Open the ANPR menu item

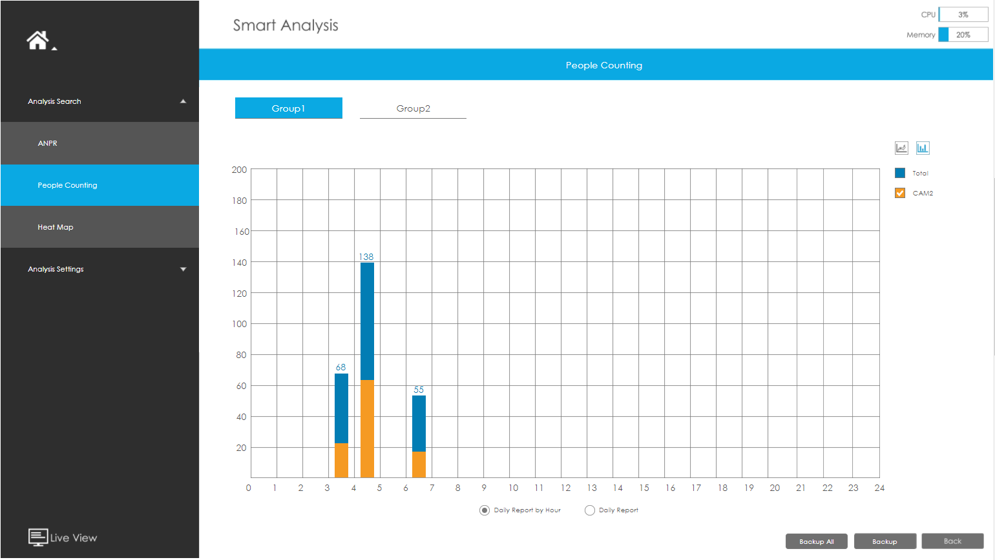pos(99,143)
